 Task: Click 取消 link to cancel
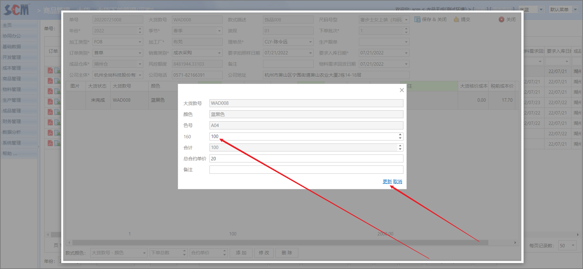pyautogui.click(x=398, y=182)
